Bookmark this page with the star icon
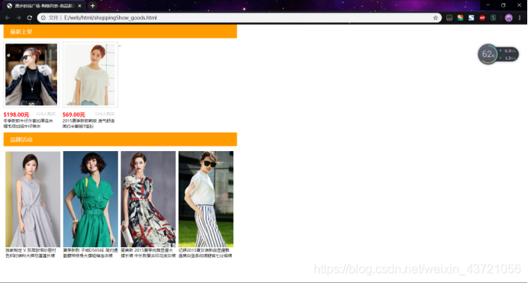 [436, 18]
